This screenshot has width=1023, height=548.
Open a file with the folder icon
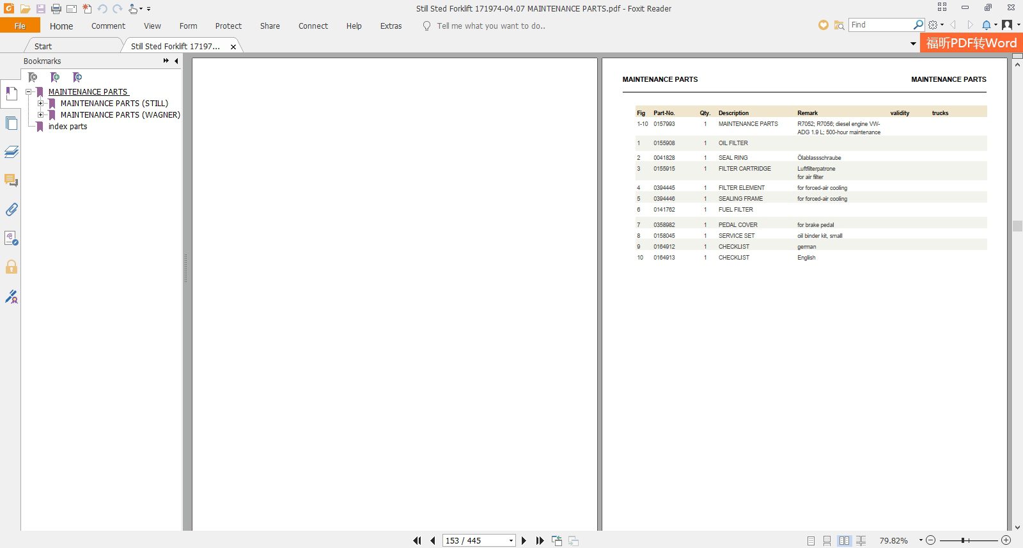coord(25,9)
